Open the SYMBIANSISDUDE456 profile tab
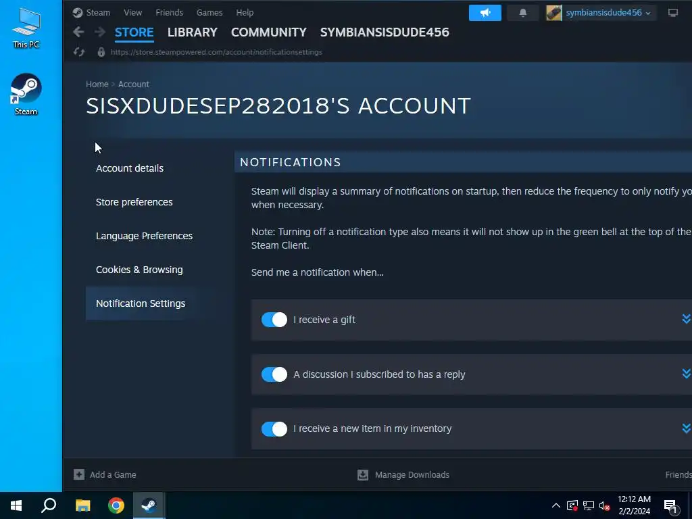 point(385,32)
